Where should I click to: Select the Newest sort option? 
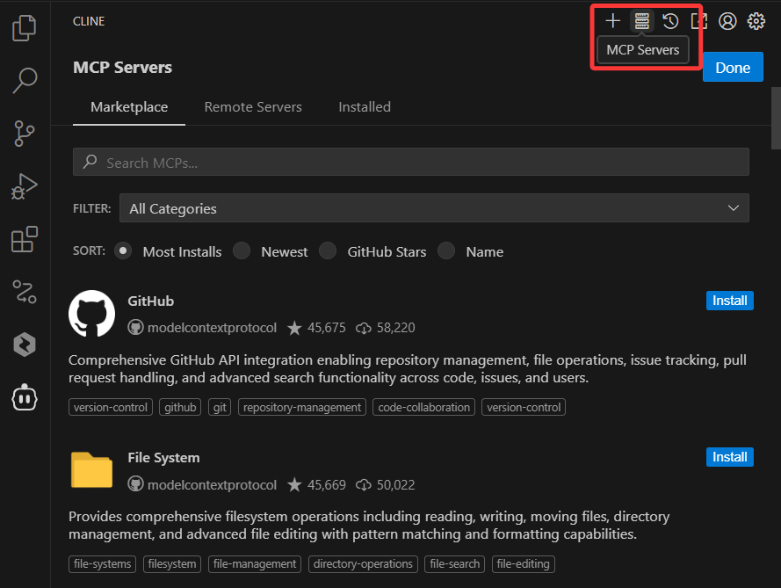pyautogui.click(x=242, y=250)
